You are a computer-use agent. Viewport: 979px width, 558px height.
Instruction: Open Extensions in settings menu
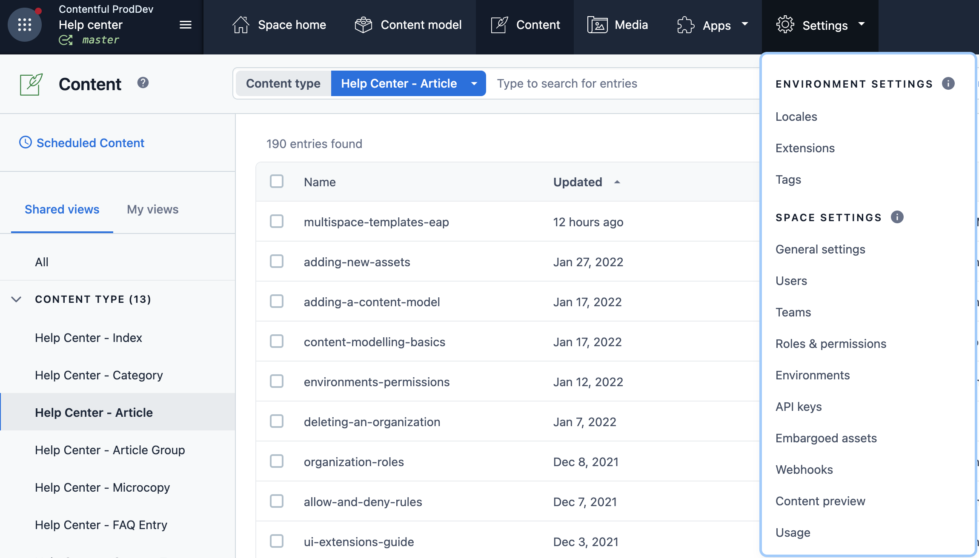click(x=805, y=148)
